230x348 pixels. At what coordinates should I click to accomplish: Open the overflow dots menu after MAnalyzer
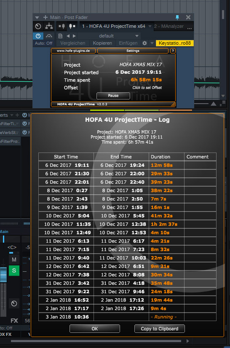tap(190, 28)
